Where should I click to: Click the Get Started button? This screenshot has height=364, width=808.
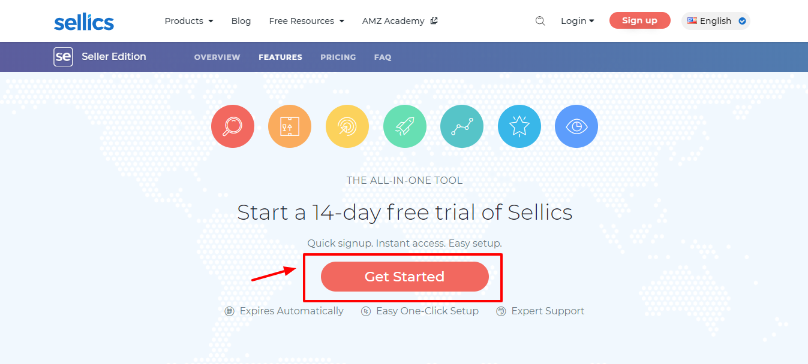(x=404, y=277)
